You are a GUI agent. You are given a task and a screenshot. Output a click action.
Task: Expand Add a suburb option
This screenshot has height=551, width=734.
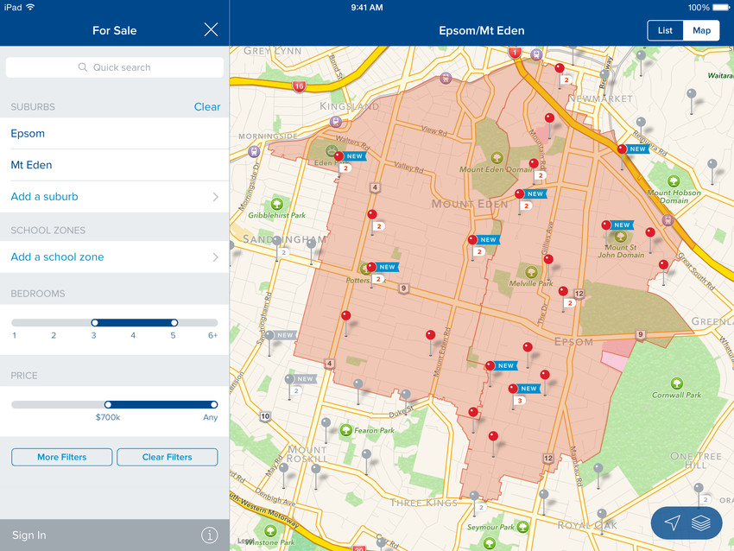pos(114,197)
